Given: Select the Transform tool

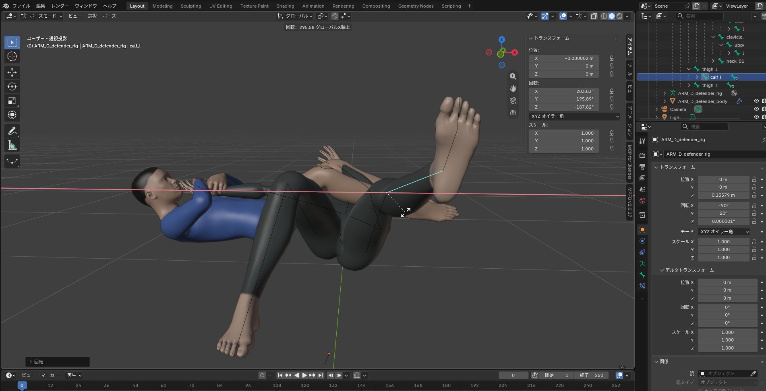Looking at the screenshot, I should (x=12, y=115).
